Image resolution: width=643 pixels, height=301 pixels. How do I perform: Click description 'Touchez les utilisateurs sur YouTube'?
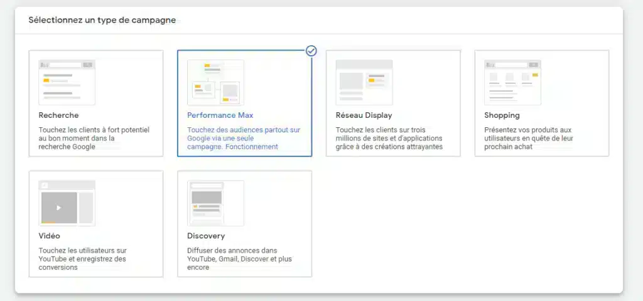point(83,259)
